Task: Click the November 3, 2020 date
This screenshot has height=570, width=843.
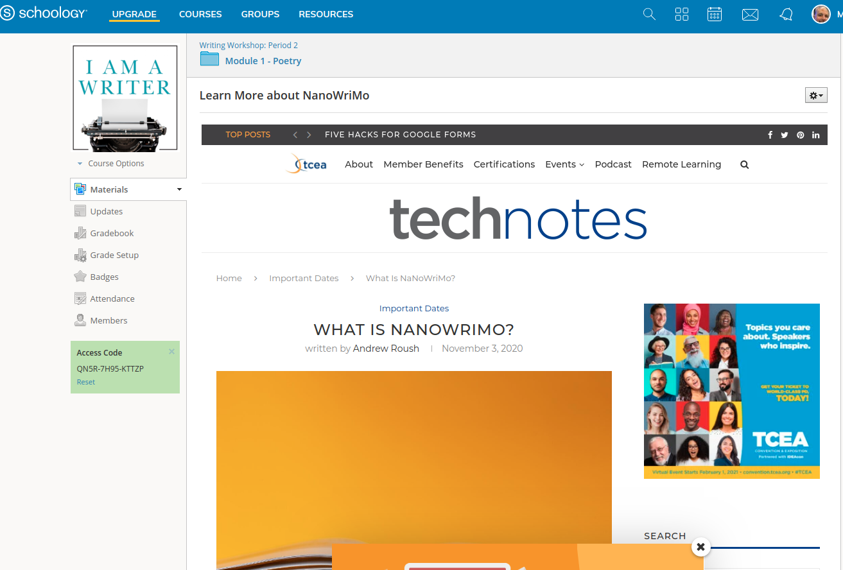Action: 482,349
